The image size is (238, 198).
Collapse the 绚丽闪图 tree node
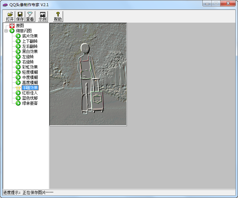[x=6, y=31]
